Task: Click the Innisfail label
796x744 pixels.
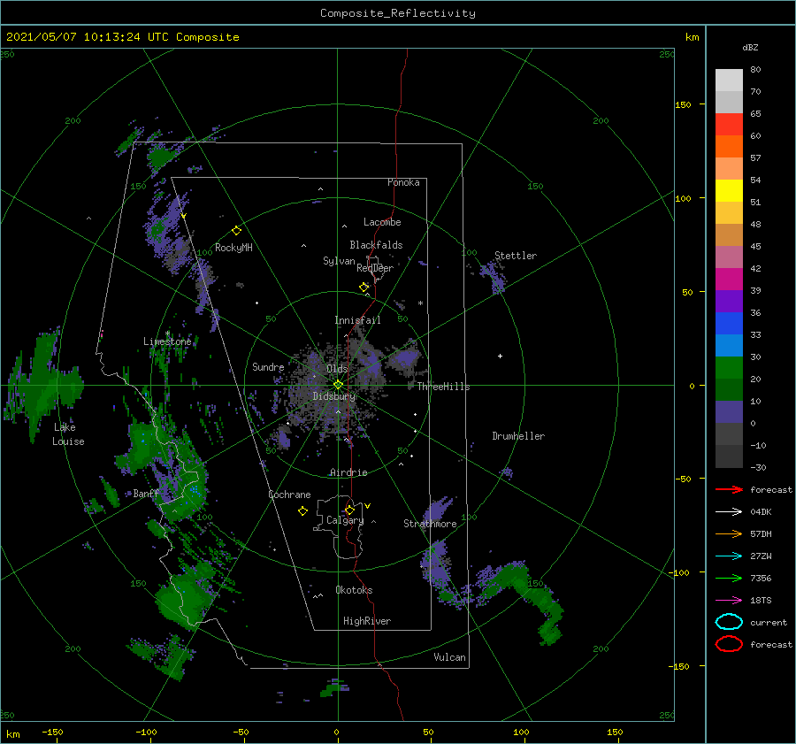Action: point(357,320)
